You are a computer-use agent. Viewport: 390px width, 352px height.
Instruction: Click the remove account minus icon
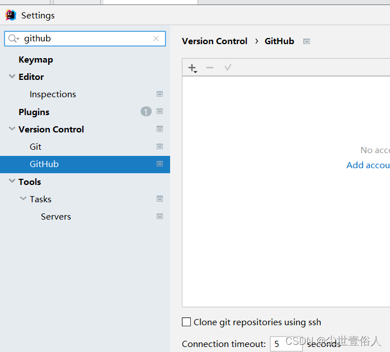pyautogui.click(x=210, y=67)
